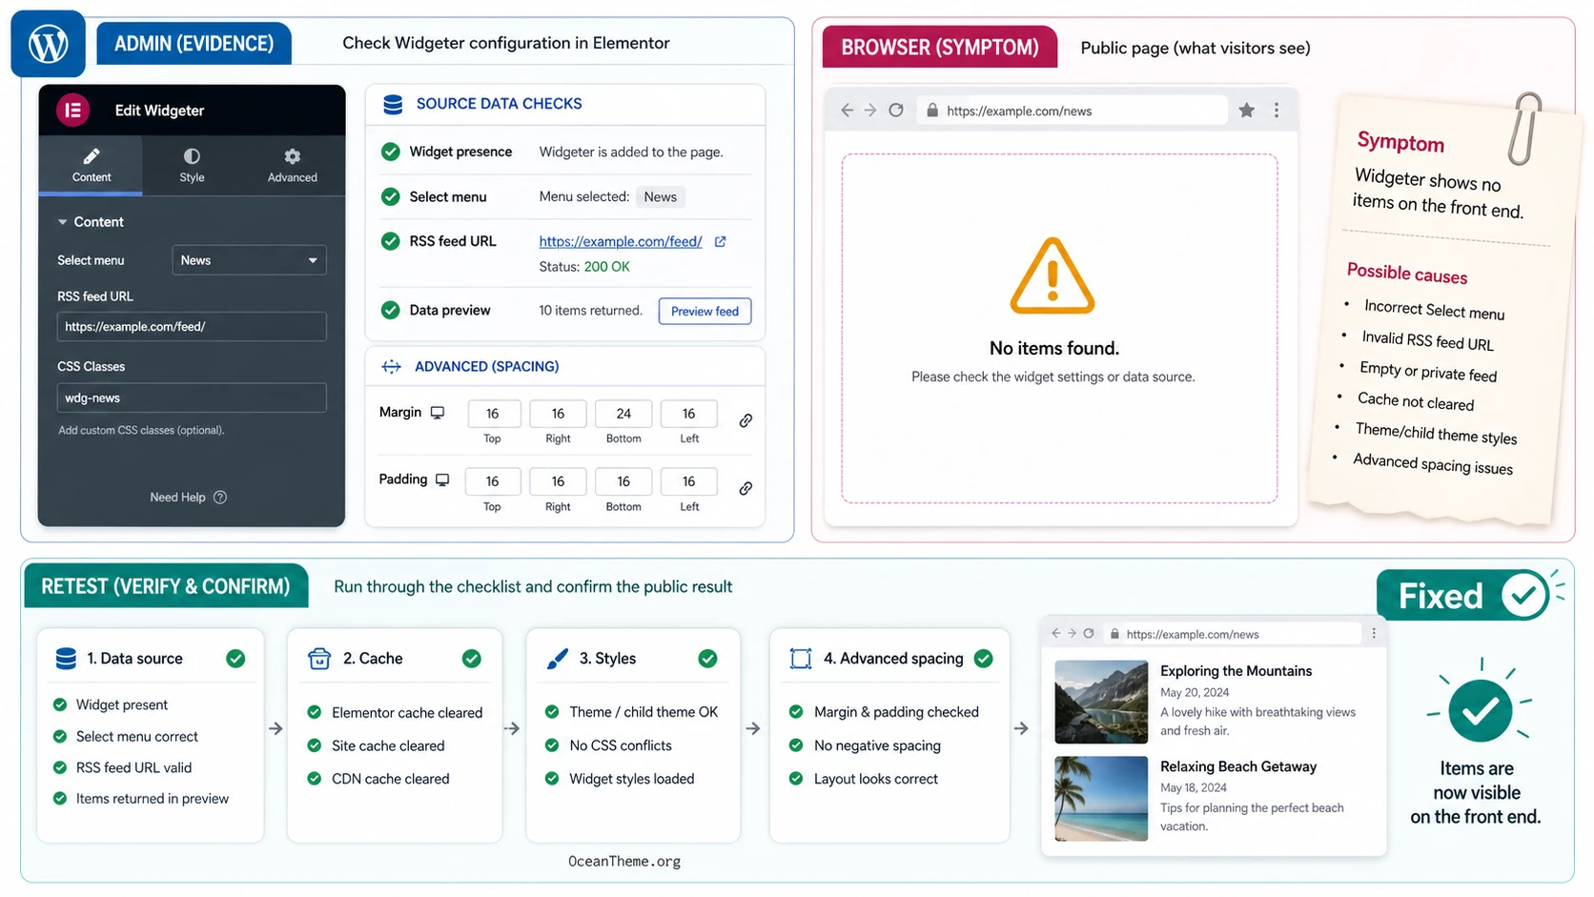The image size is (1594, 897).
Task: Open the Style tab in Edit Widgeter
Action: 192,165
